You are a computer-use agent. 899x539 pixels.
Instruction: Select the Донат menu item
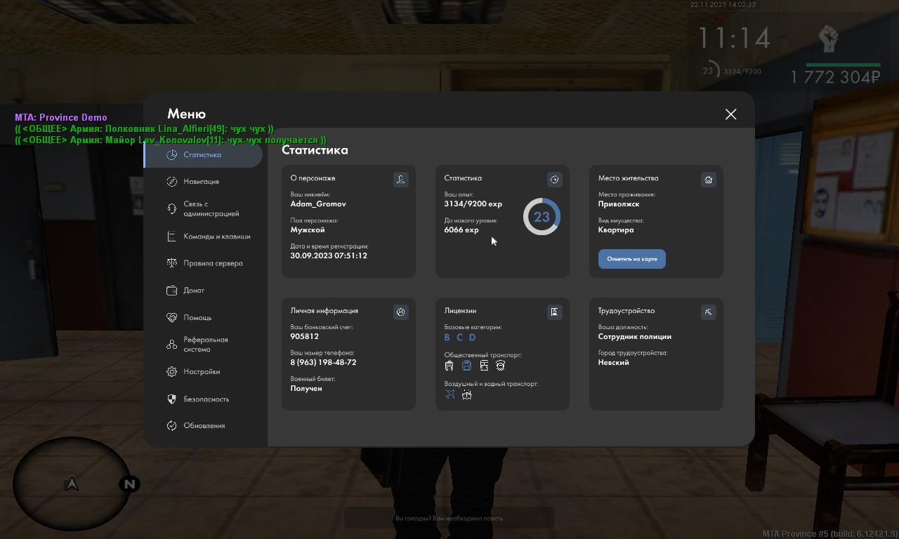coord(194,291)
